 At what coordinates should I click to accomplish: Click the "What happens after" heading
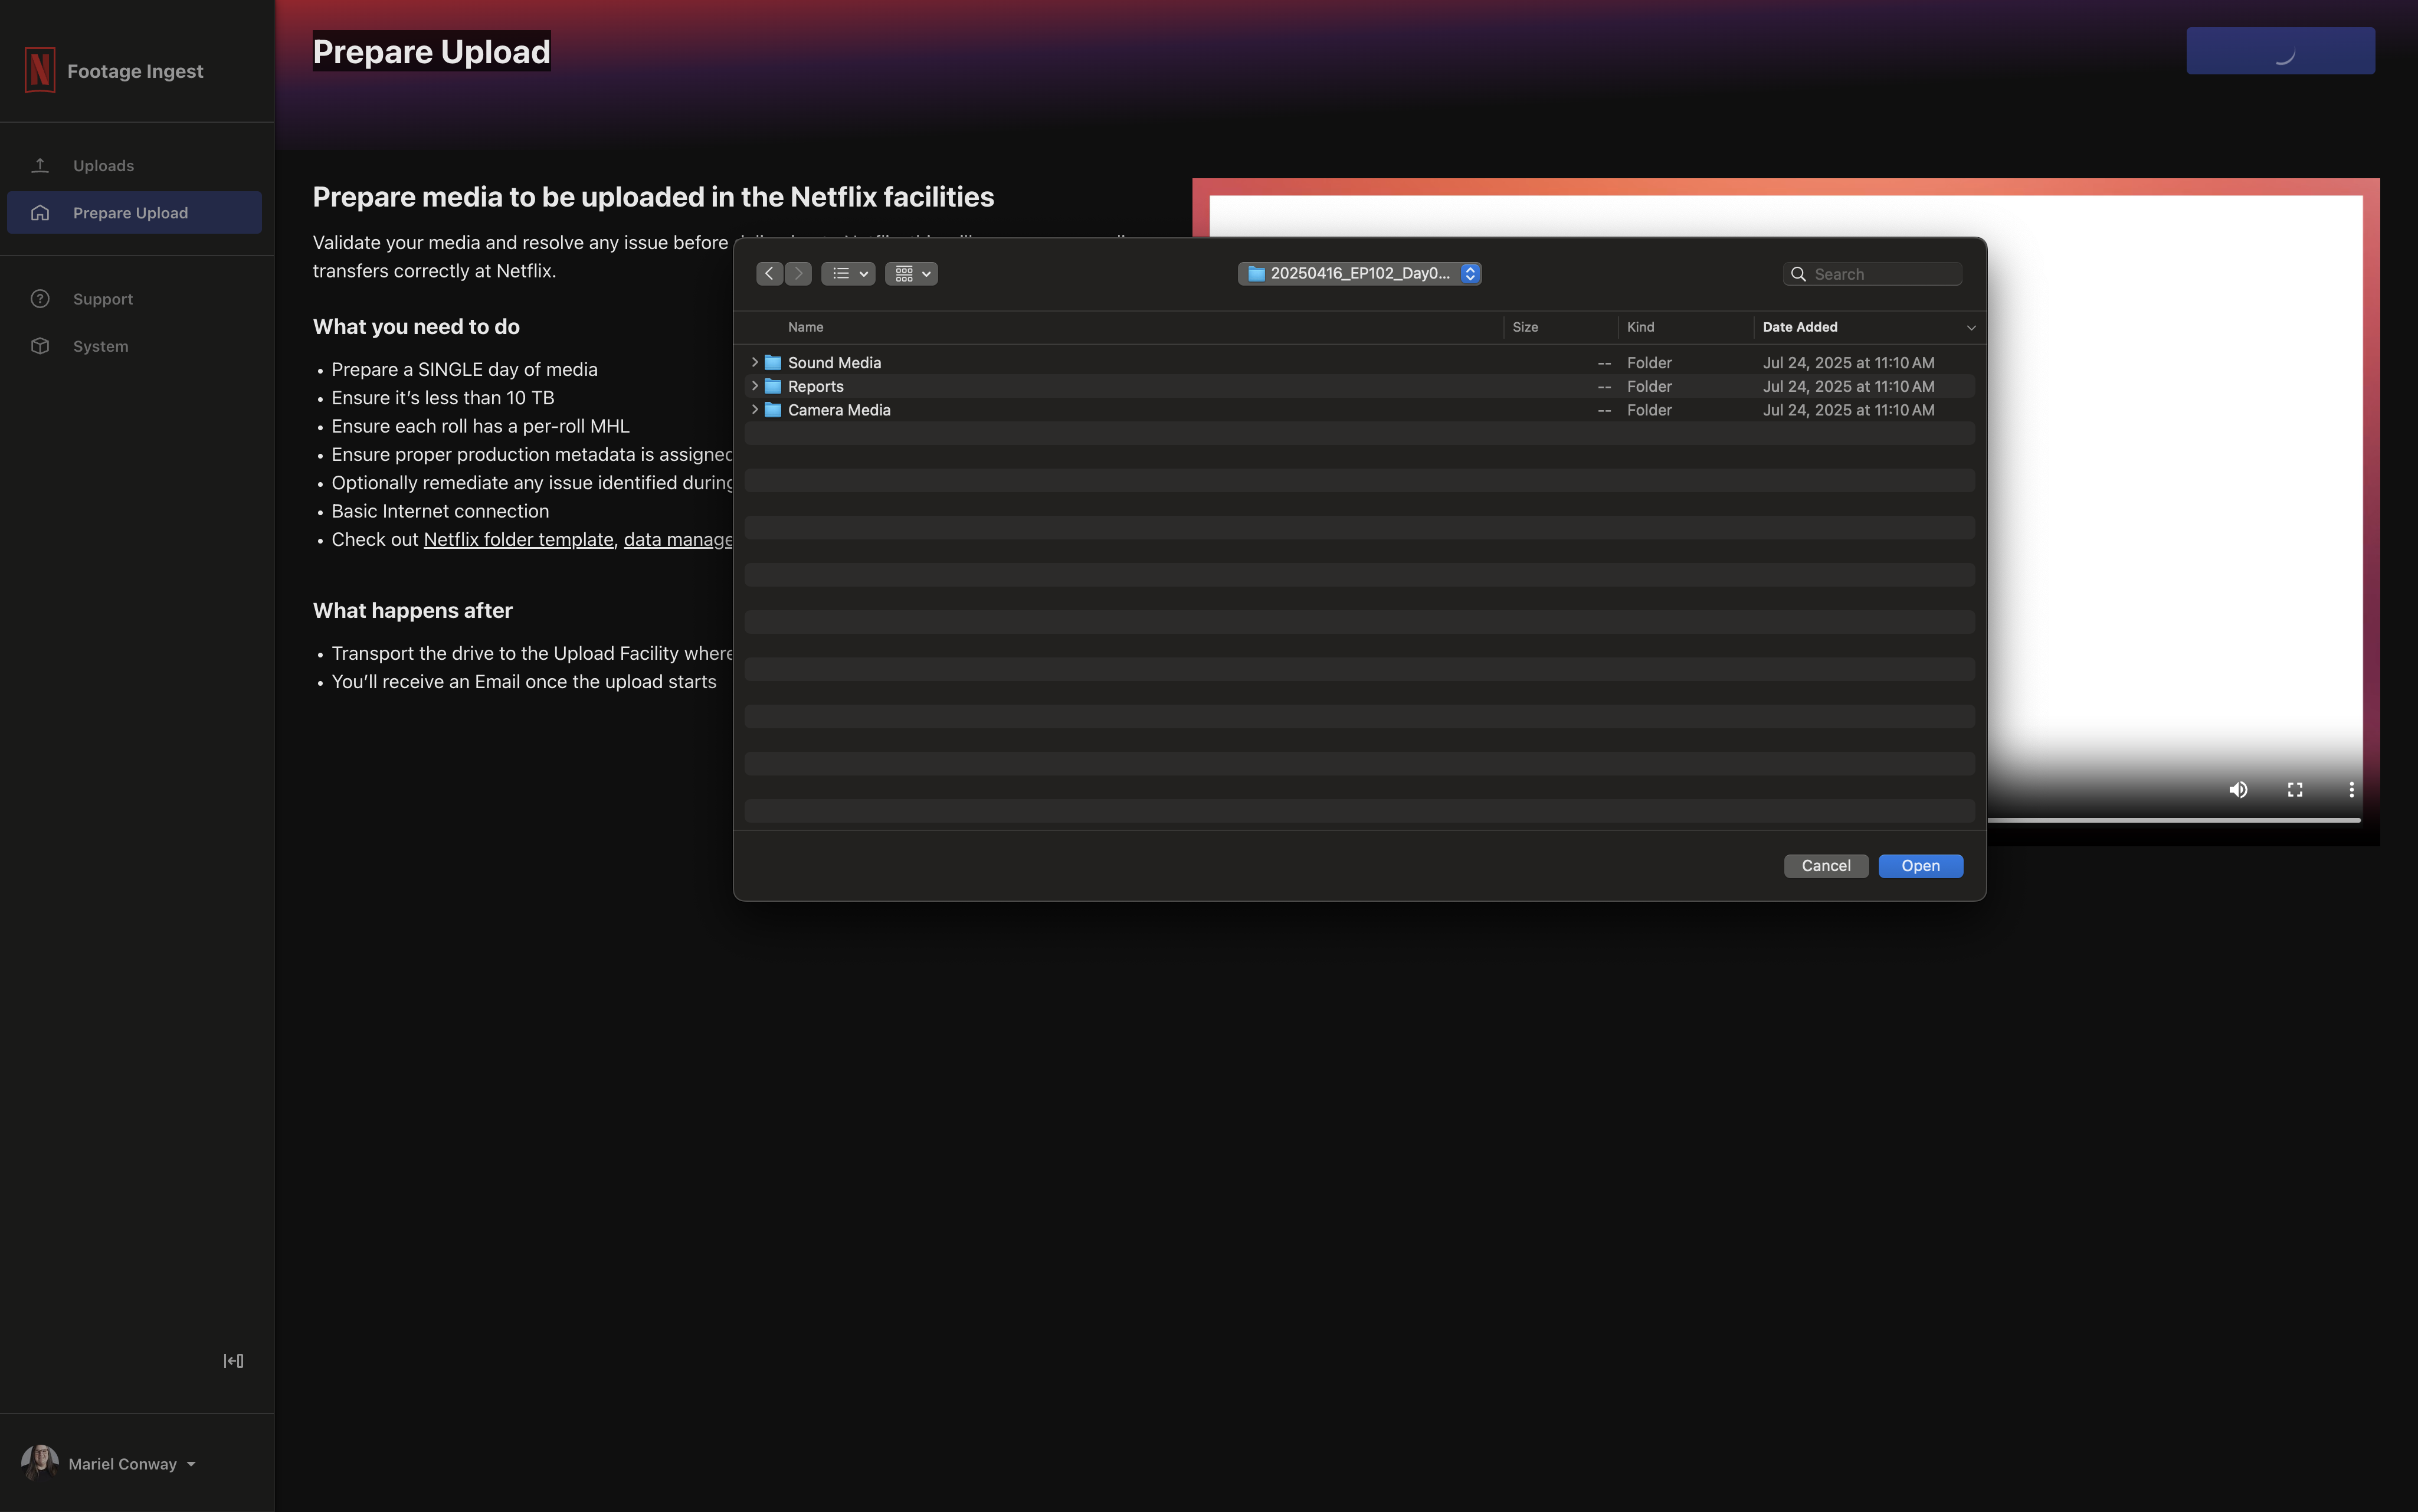coord(412,610)
